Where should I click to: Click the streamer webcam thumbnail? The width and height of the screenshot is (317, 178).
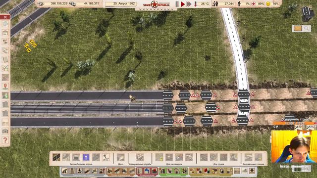[x=294, y=146]
